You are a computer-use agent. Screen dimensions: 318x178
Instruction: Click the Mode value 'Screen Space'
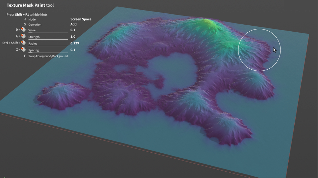click(x=81, y=19)
